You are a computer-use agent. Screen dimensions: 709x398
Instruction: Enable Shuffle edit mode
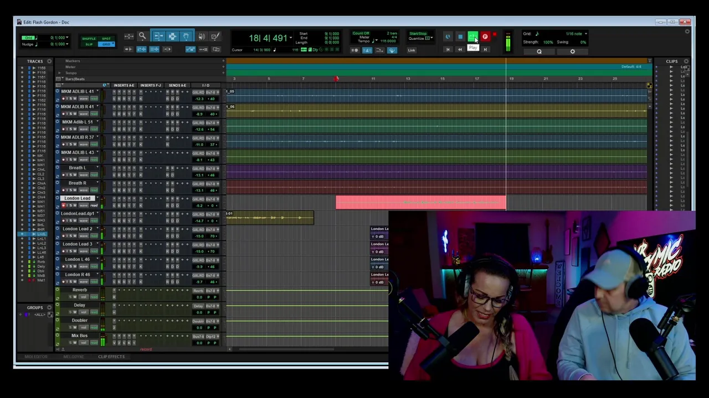point(89,39)
